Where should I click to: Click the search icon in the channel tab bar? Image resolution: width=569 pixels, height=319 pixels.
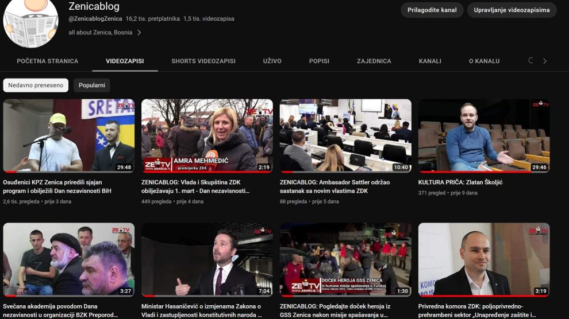(x=530, y=61)
